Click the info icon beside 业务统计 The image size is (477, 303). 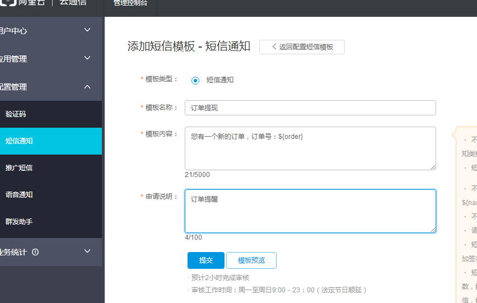pyautogui.click(x=35, y=252)
